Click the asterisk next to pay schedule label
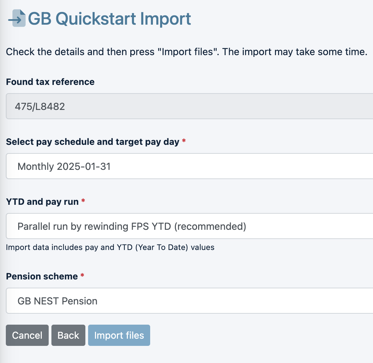This screenshot has height=363, width=373. point(184,141)
